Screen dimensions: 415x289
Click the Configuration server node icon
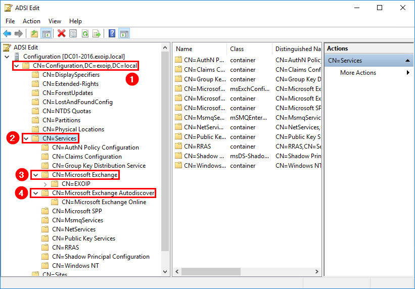tap(17, 57)
